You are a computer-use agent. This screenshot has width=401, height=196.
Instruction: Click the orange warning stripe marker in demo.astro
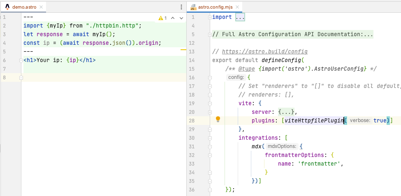(x=183, y=49)
